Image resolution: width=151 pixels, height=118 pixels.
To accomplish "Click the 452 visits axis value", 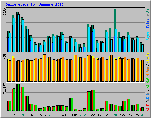I will [4, 56].
